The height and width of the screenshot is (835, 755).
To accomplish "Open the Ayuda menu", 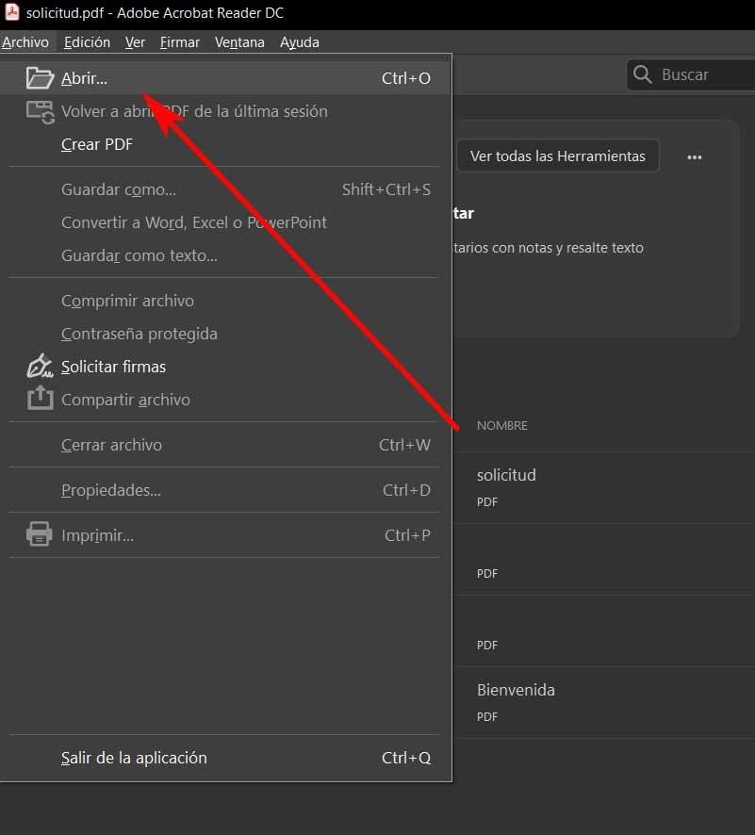I will coord(300,42).
